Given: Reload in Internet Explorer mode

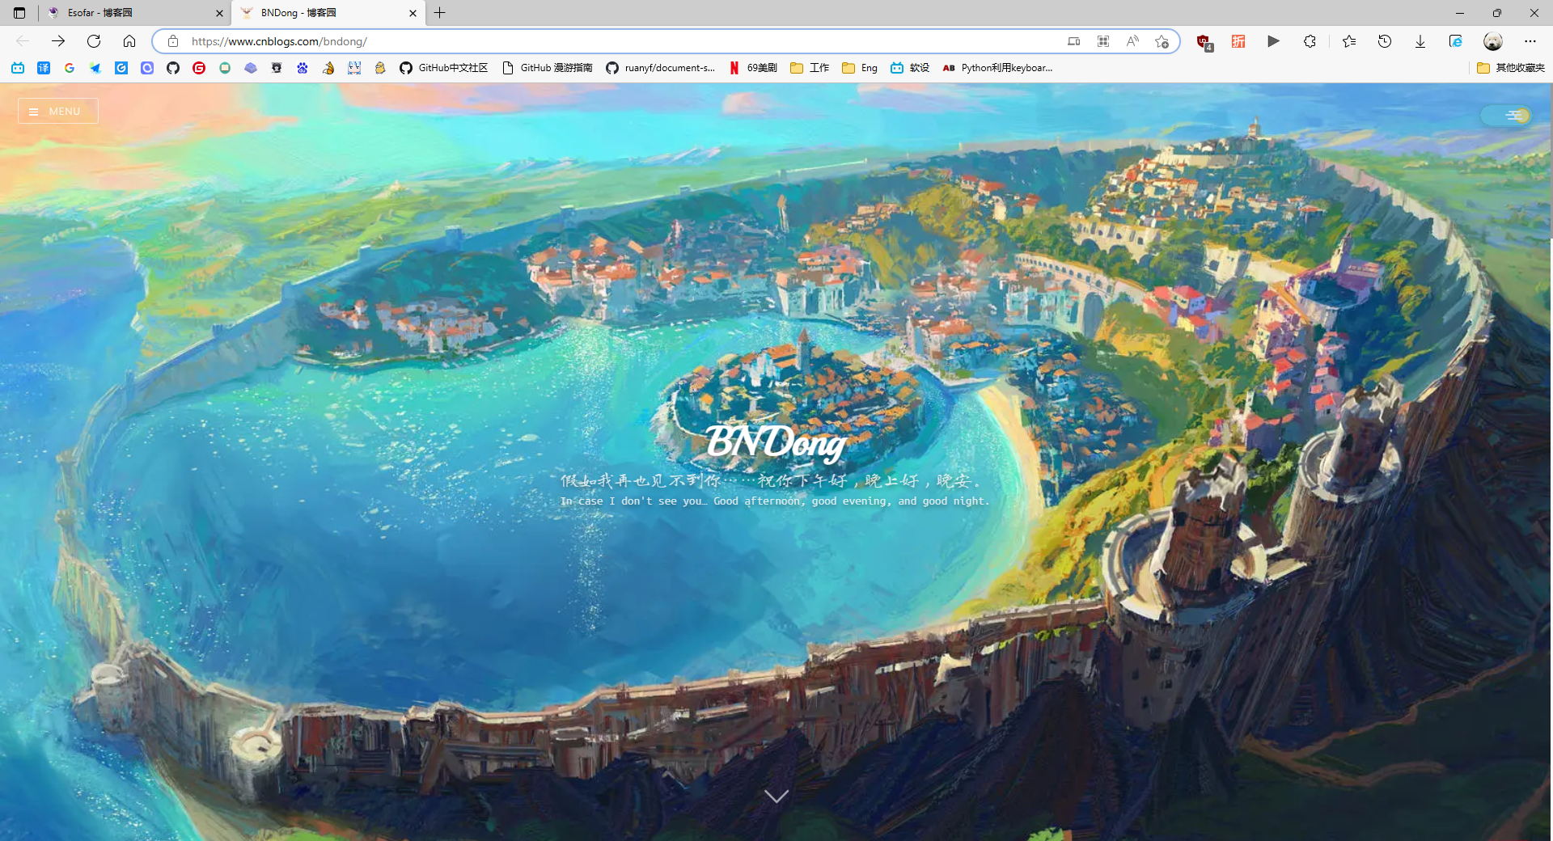Looking at the screenshot, I should click(1456, 41).
